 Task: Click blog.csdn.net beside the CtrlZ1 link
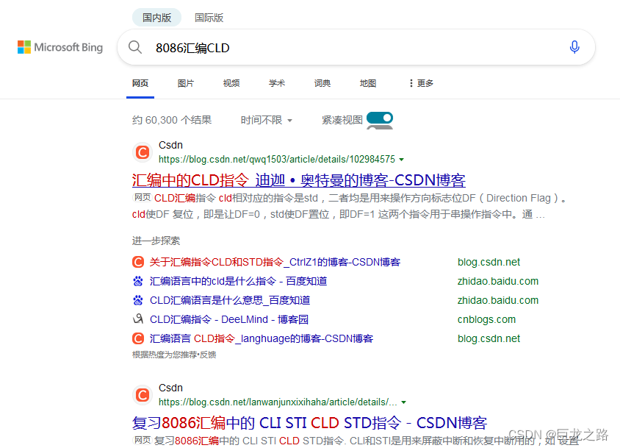coord(489,262)
